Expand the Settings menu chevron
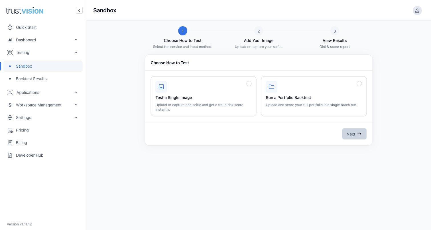Screen dimensions: 431x230 [x=76, y=118]
